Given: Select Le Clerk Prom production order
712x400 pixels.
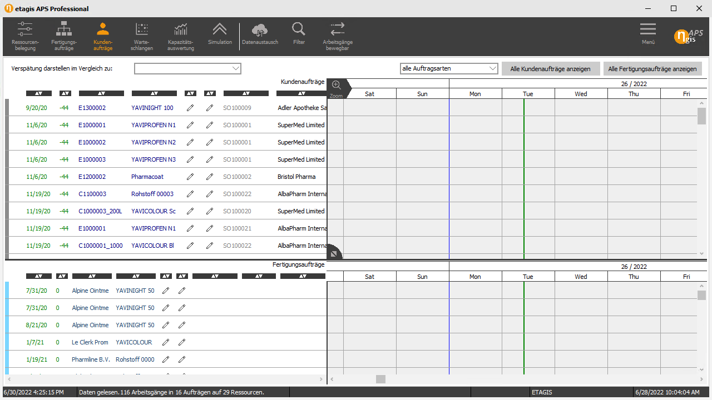Looking at the screenshot, I should [90, 342].
